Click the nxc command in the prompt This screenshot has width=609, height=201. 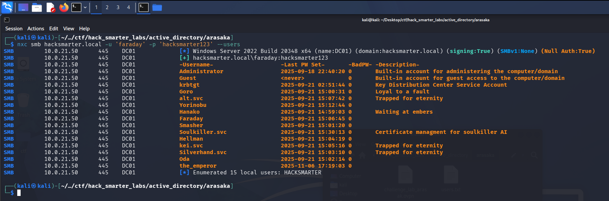pos(22,44)
